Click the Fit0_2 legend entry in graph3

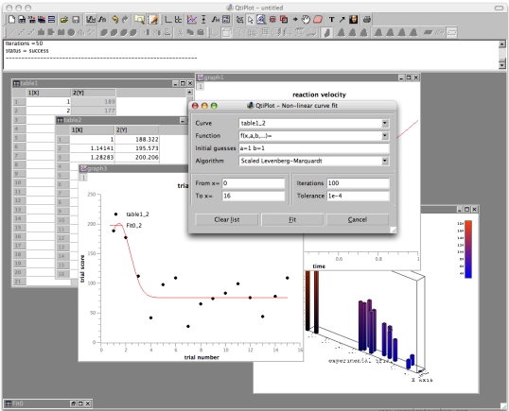[133, 225]
